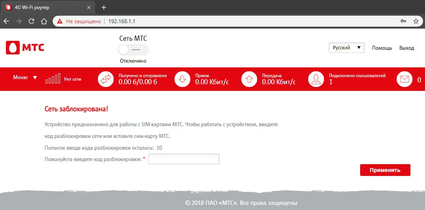Screen dimensions: 425x210
Task: Open the Помощь link
Action: 382,48
